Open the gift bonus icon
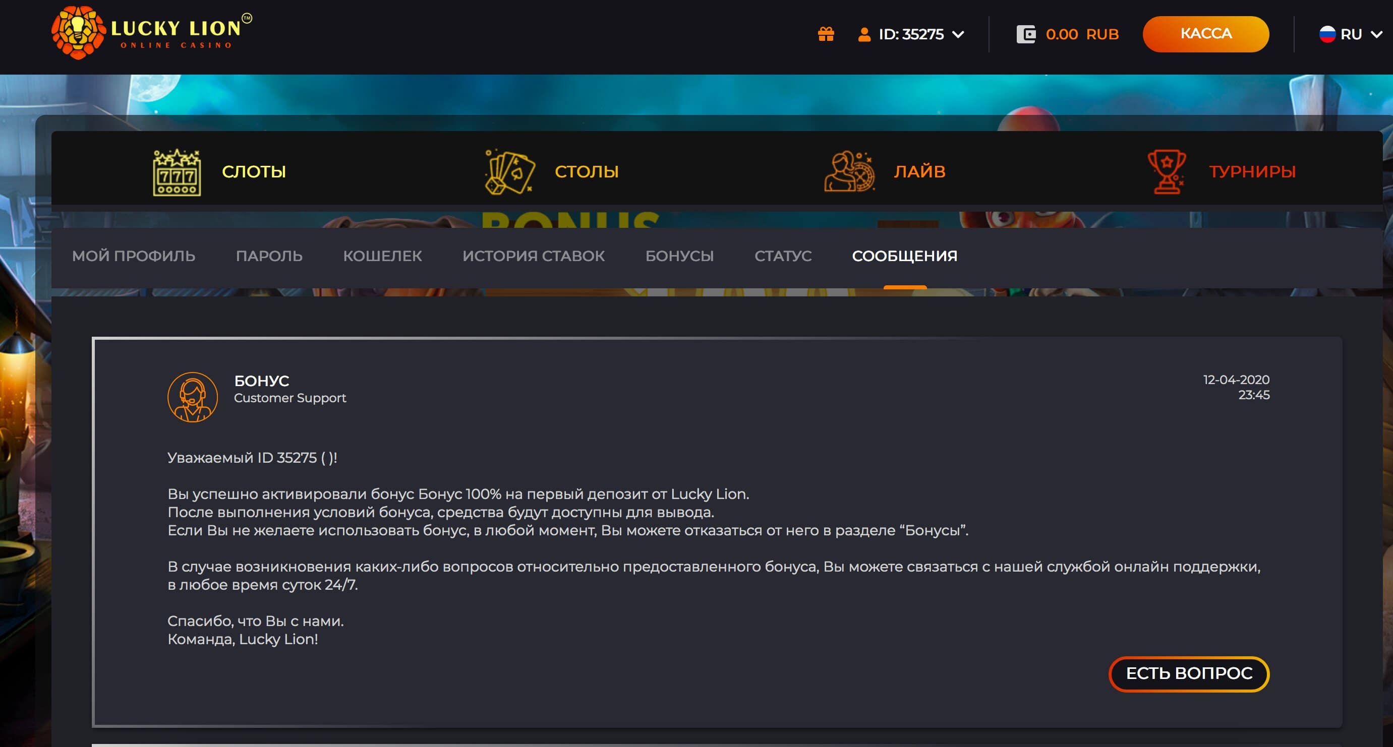This screenshot has width=1393, height=747. point(826,34)
